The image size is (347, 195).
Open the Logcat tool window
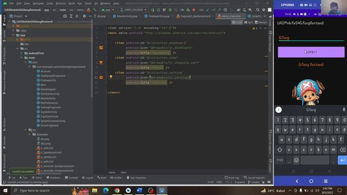88,178
